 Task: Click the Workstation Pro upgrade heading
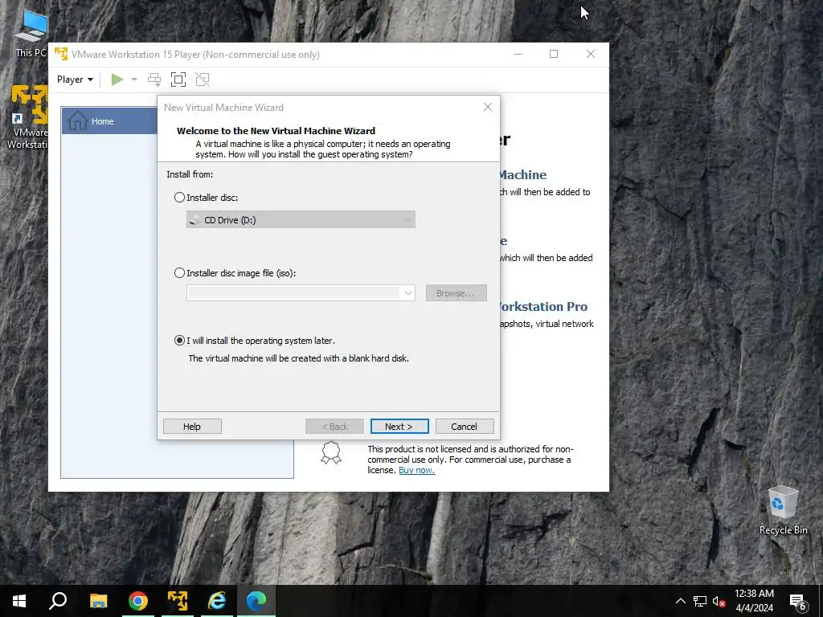coord(544,306)
